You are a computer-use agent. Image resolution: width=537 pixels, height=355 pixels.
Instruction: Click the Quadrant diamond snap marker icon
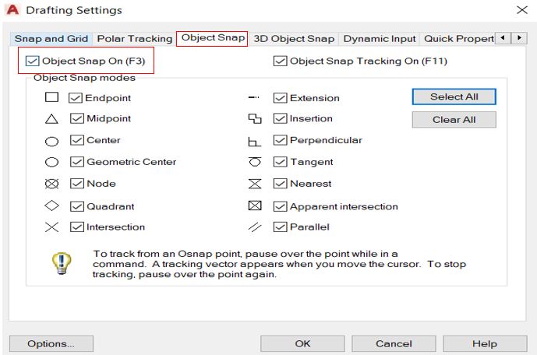[51, 206]
